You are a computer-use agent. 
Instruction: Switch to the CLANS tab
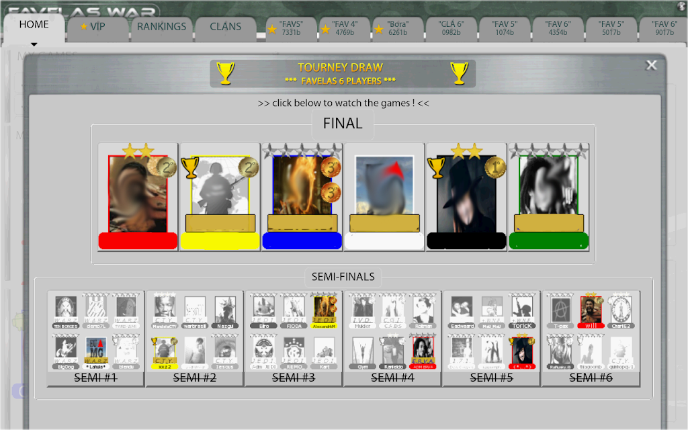coord(226,27)
